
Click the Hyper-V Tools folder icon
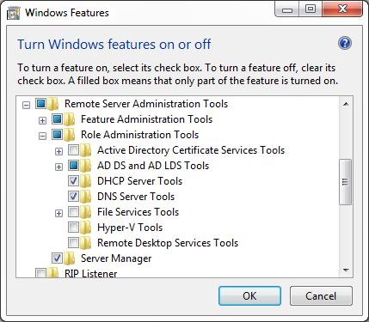coord(86,228)
